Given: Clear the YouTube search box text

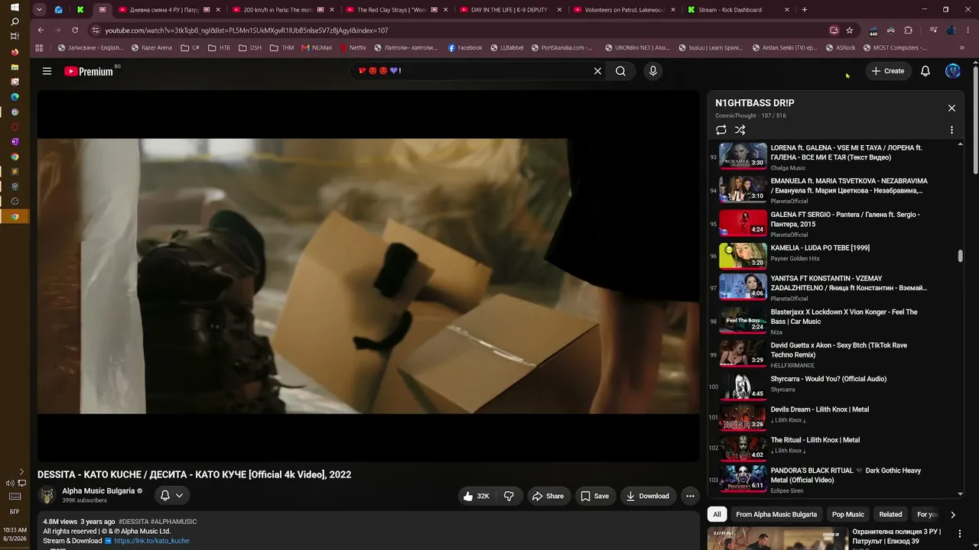Looking at the screenshot, I should (x=597, y=71).
